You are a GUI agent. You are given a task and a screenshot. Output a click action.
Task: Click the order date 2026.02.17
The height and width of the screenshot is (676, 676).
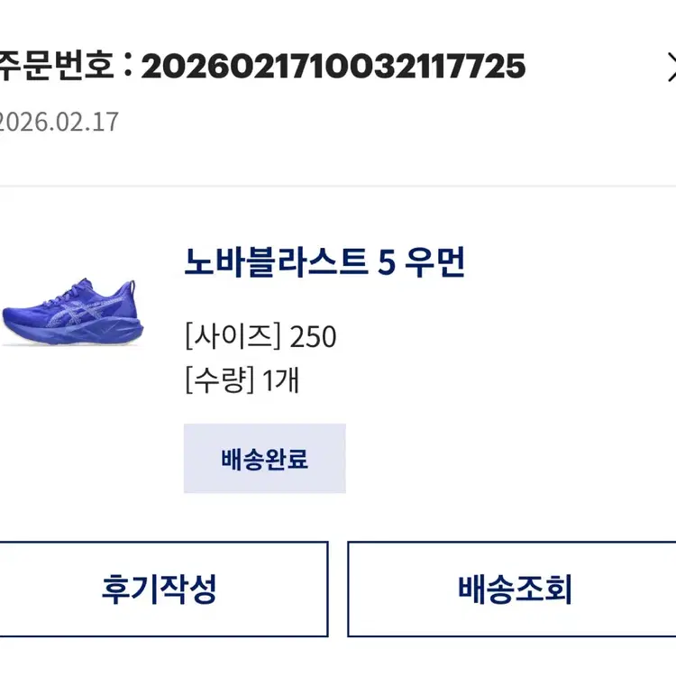tap(58, 123)
